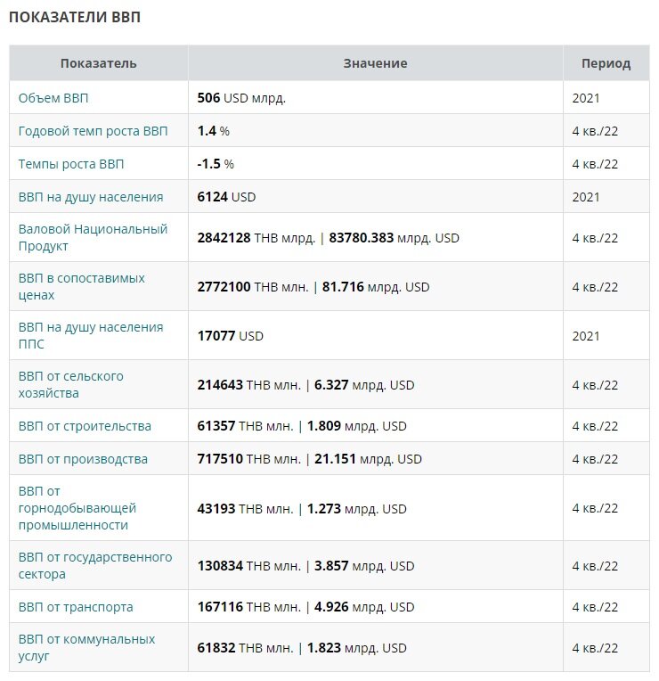The image size is (659, 681).
Task: Click the Период column header
Action: [606, 63]
